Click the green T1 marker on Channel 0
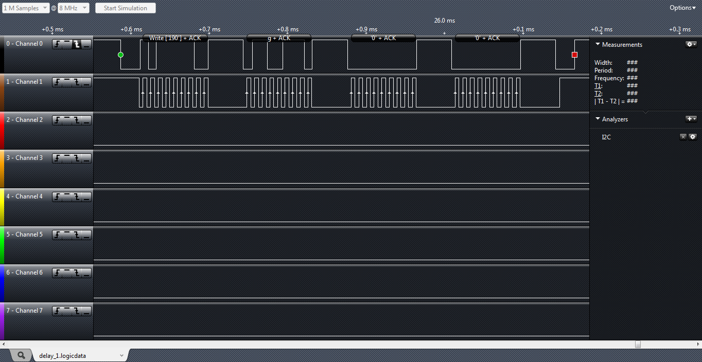The height and width of the screenshot is (362, 702). coord(120,55)
